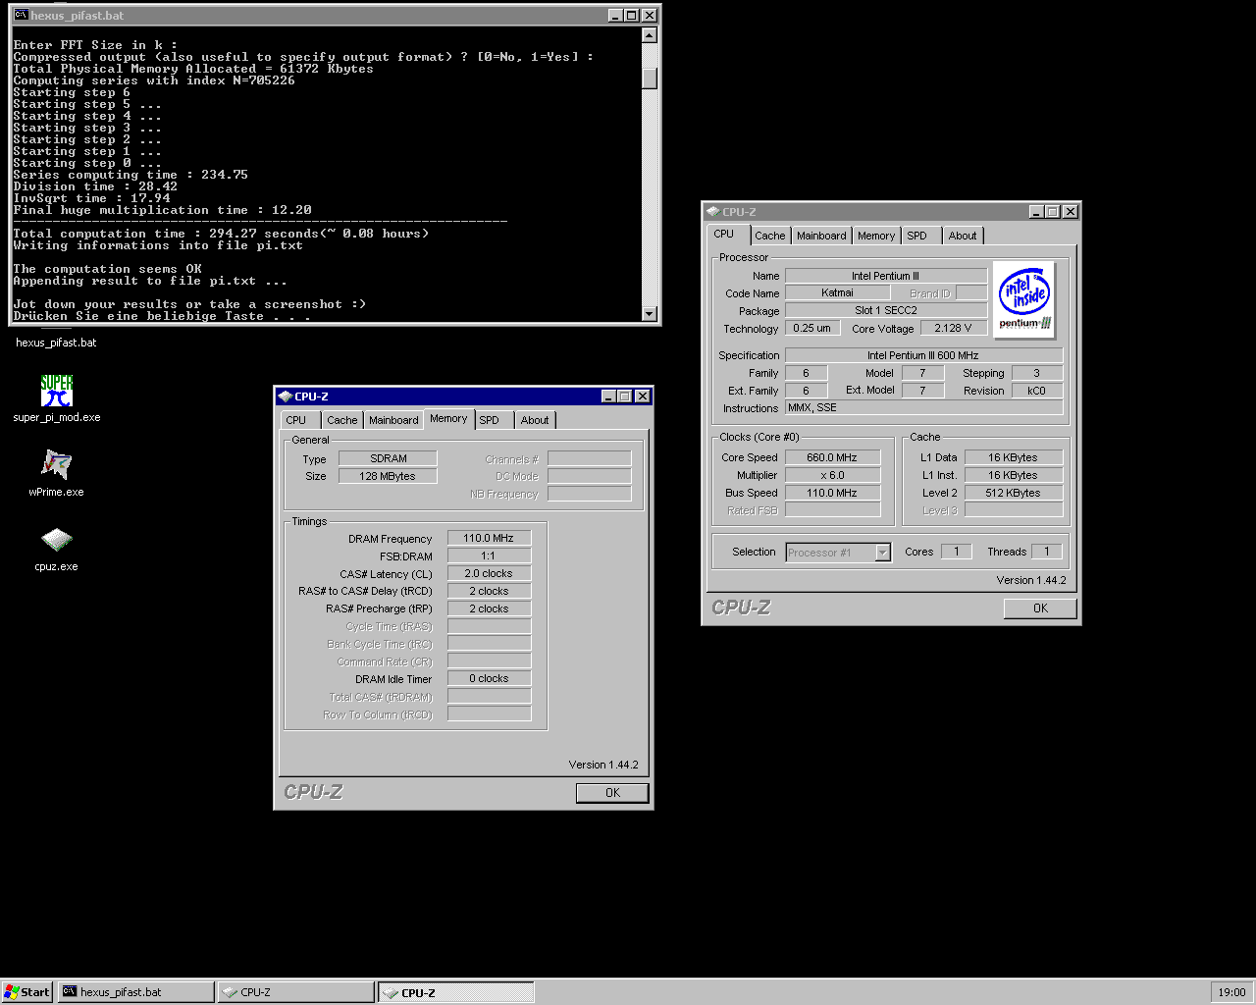Image resolution: width=1256 pixels, height=1005 pixels.
Task: Select the Memory tab in the left CPU-Z window
Action: tap(448, 419)
